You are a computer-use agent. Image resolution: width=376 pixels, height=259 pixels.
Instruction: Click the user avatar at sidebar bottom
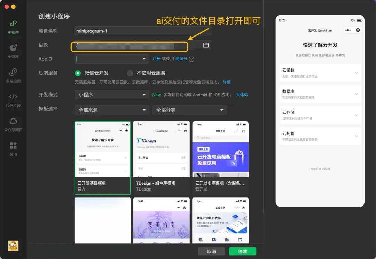coord(13,245)
